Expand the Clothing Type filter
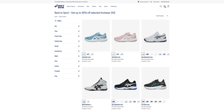 67,41
